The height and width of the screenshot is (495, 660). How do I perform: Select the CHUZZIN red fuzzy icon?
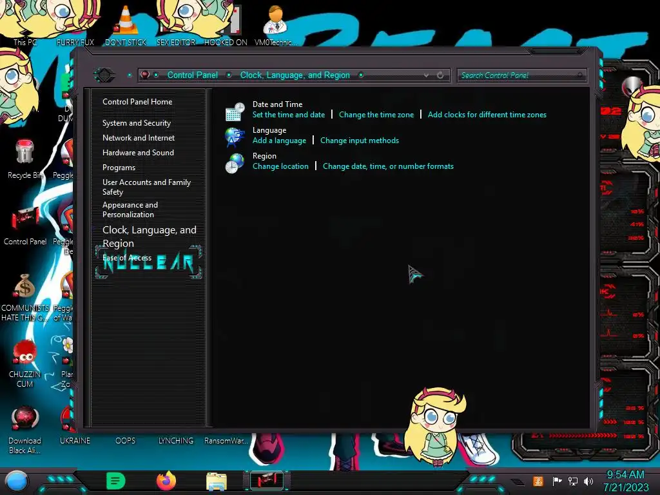coord(25,364)
